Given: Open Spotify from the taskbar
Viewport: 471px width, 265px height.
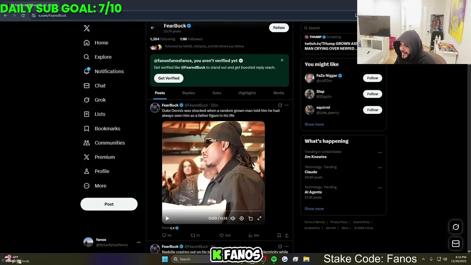Looking at the screenshot, I should pyautogui.click(x=274, y=259).
